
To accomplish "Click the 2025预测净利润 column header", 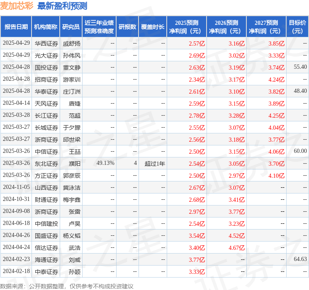I will click(187, 27).
